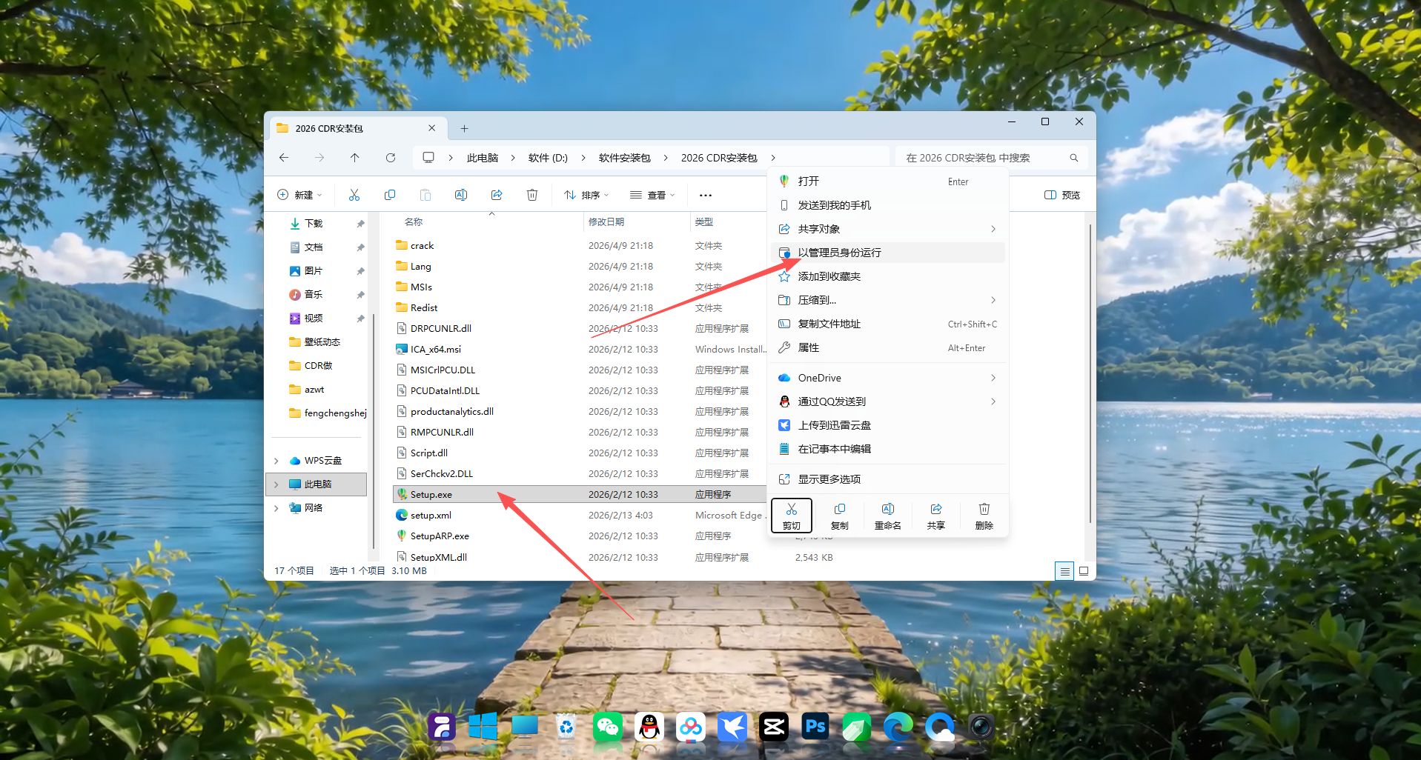1421x760 pixels.
Task: Click 重命名 in the context menu bottom row
Action: pyautogui.click(x=888, y=515)
